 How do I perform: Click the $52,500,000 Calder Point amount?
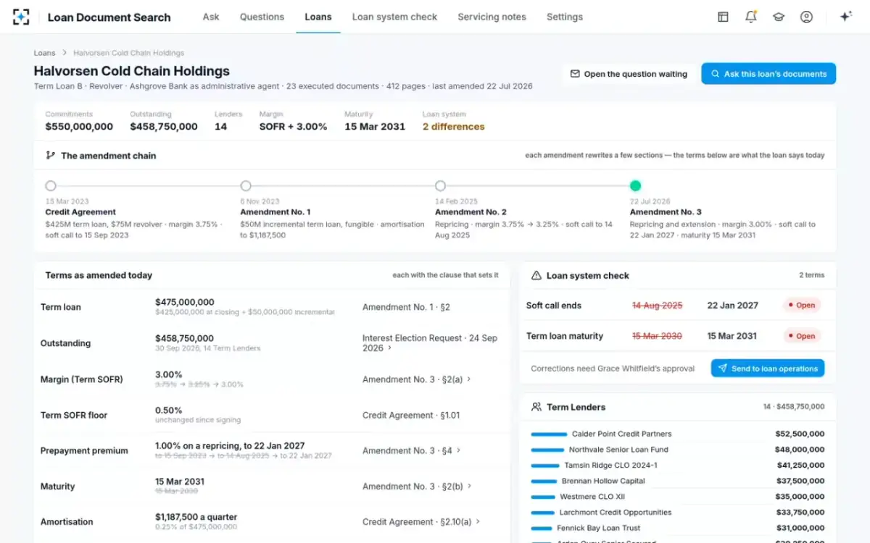click(x=800, y=434)
